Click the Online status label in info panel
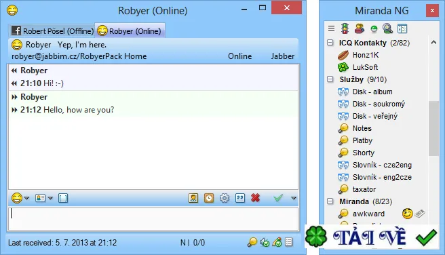 [x=240, y=56]
